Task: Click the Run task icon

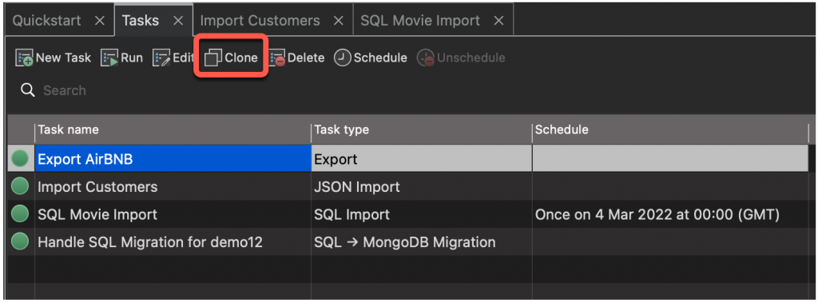Action: (x=109, y=58)
